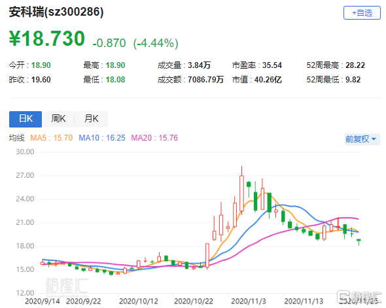Click the 最低 value 18.08
Image resolution: width=386 pixels, height=308 pixels.
[115, 80]
